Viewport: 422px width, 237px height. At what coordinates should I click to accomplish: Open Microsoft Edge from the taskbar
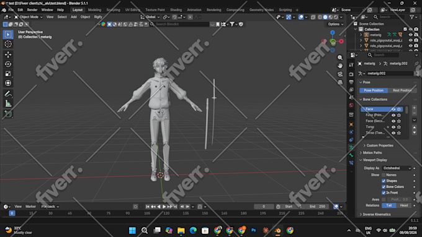[x=193, y=230]
